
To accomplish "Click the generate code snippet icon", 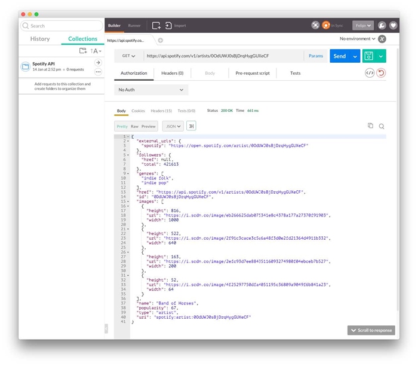I will tap(370, 73).
